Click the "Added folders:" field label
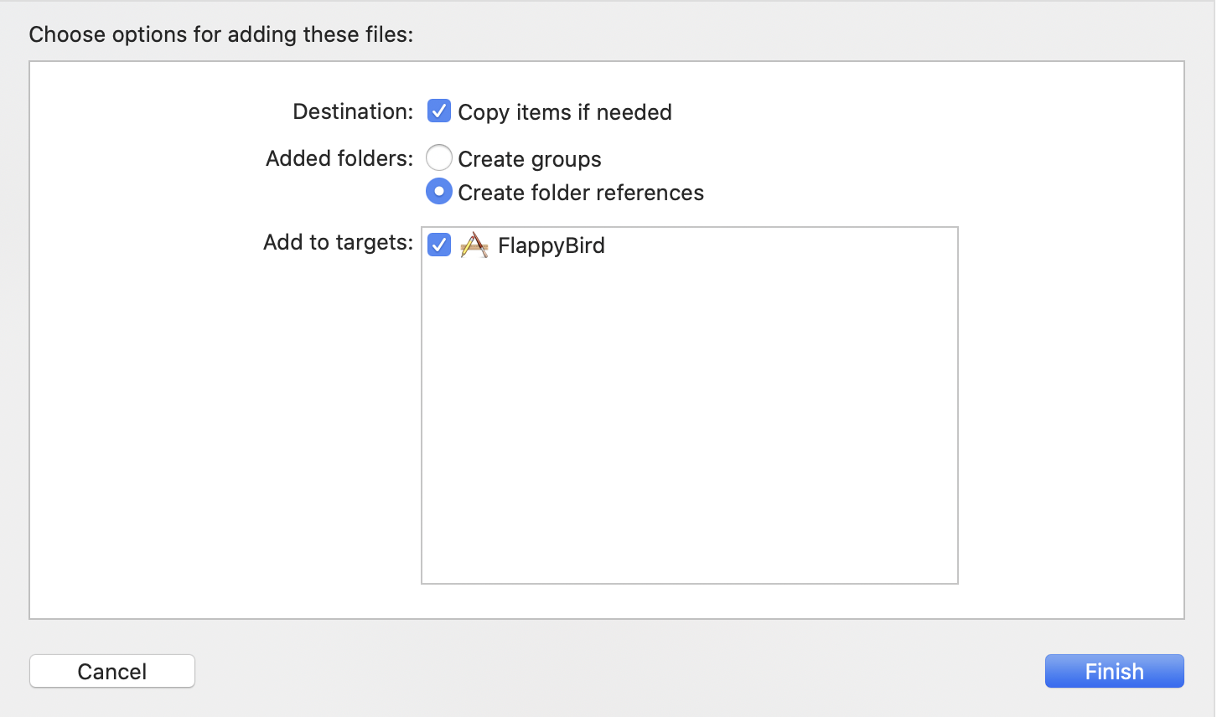This screenshot has width=1217, height=717. tap(339, 158)
